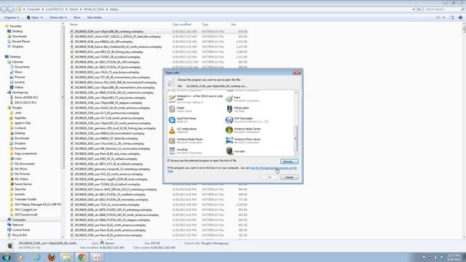Switch to Windows Explorer taskbar button
This screenshot has height=262, width=466.
[x=66, y=257]
